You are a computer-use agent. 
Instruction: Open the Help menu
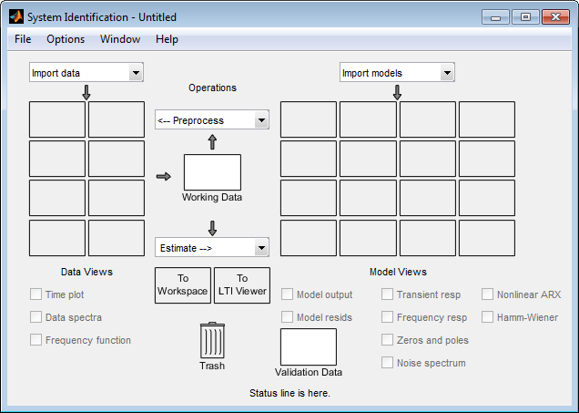coord(167,39)
